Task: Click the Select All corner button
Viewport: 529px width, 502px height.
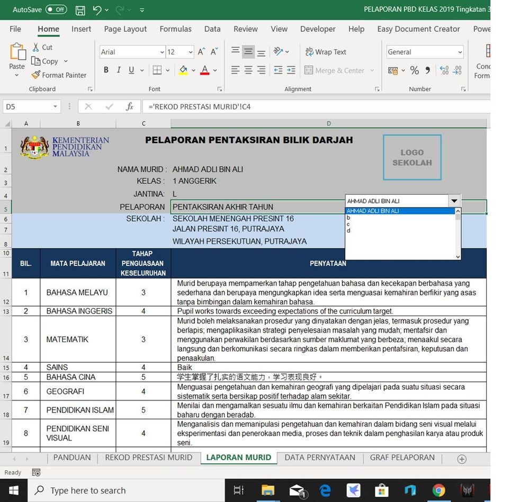Action: (6, 123)
